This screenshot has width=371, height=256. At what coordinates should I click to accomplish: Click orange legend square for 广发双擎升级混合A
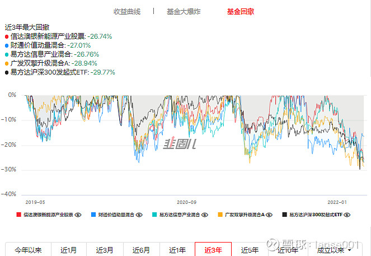pos(220,215)
